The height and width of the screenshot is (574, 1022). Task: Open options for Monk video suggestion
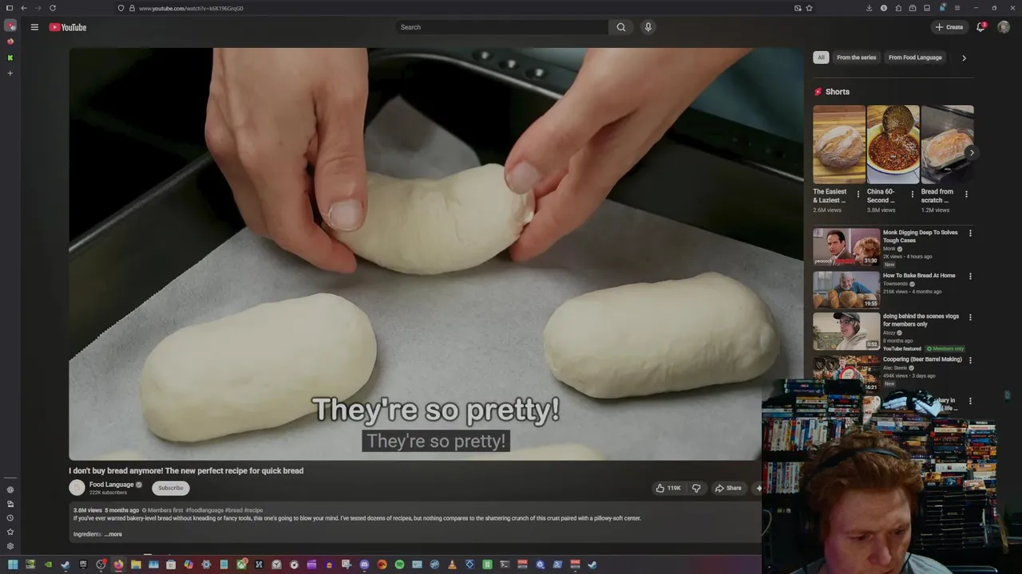[x=970, y=233]
